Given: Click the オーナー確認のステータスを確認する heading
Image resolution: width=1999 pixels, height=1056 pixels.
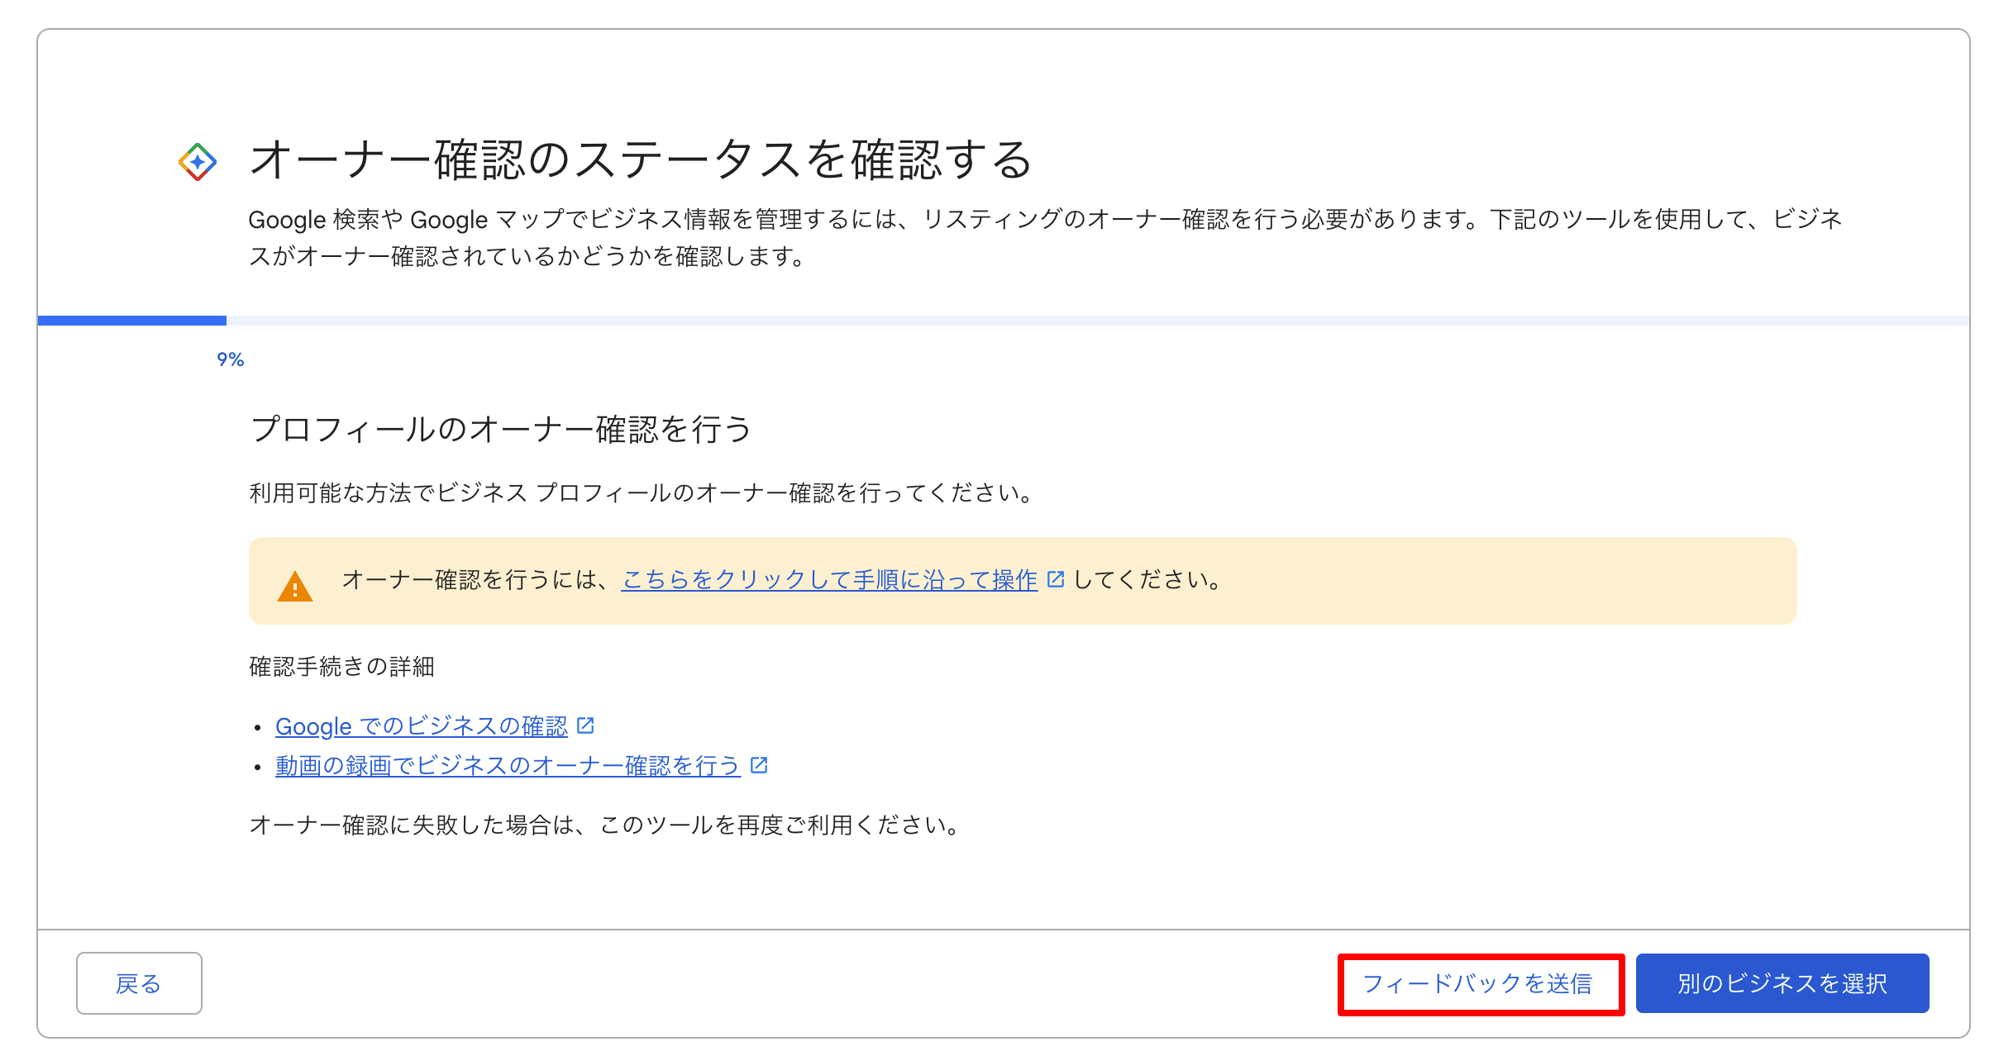Looking at the screenshot, I should click(x=642, y=159).
